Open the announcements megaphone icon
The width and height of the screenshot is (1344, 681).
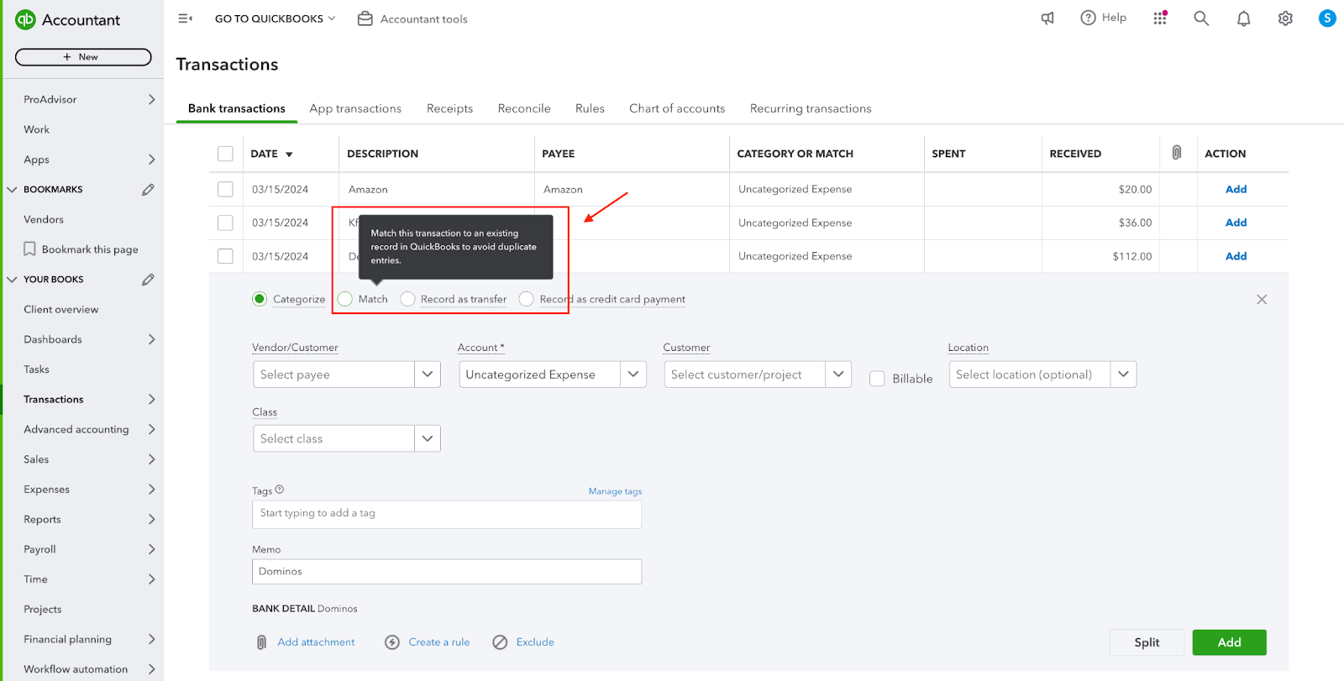point(1047,18)
